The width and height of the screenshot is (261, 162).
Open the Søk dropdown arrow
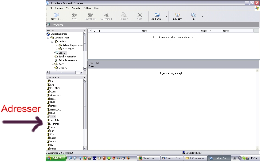(x=202, y=16)
